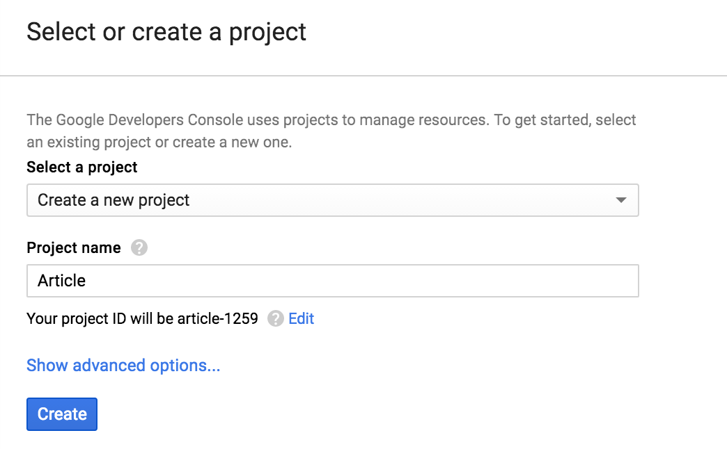Click the 'Select or create a project' heading

166,32
